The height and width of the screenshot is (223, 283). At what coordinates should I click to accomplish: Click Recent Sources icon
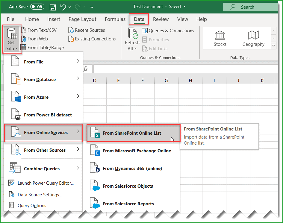(x=71, y=30)
